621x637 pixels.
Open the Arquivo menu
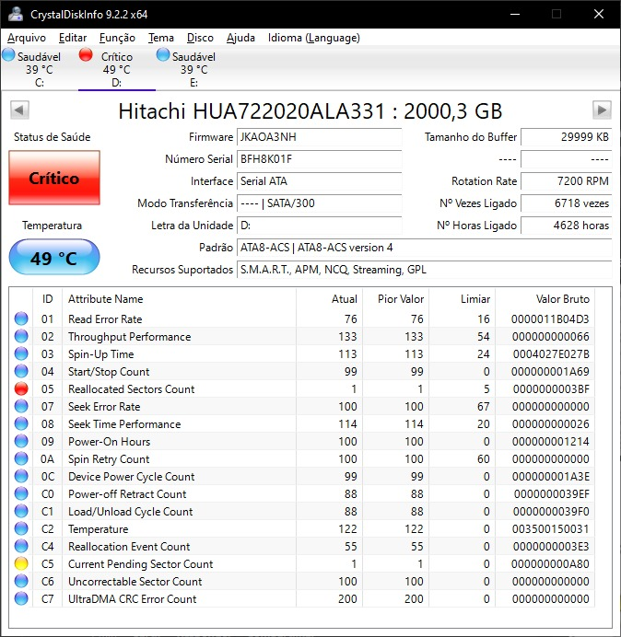[x=27, y=38]
